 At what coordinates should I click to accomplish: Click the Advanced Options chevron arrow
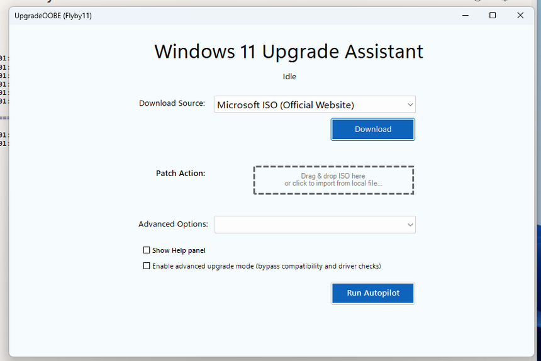click(x=410, y=225)
